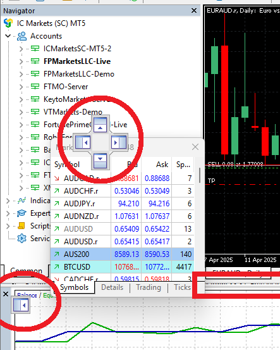The height and width of the screenshot is (350, 280).
Task: Select the BTCUSD symbol row
Action: 122,266
